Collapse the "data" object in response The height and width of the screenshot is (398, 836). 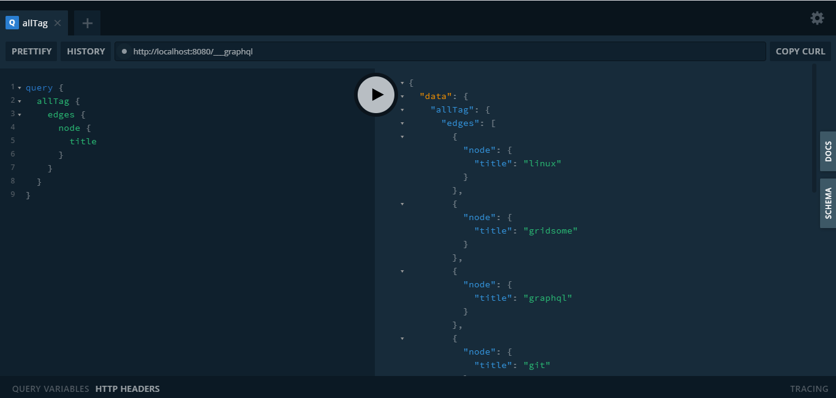coord(402,97)
